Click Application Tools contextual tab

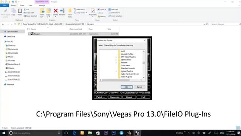click(42, 2)
